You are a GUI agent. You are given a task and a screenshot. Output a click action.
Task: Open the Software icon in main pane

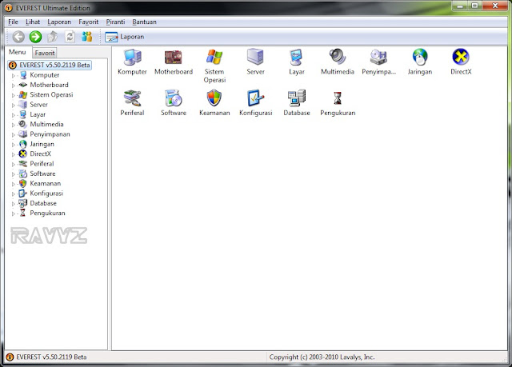[174, 98]
